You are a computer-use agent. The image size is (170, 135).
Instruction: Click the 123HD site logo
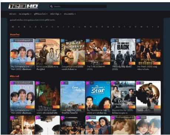coord(23,6)
